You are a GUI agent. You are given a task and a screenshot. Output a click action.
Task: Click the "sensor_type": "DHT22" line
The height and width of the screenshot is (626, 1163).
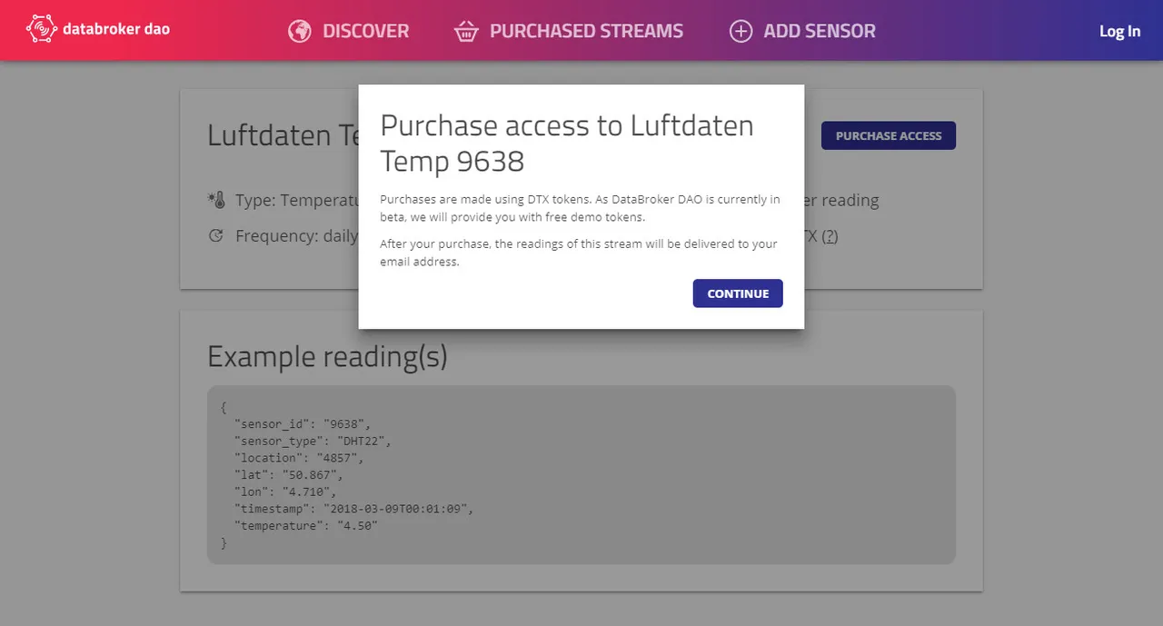313,441
